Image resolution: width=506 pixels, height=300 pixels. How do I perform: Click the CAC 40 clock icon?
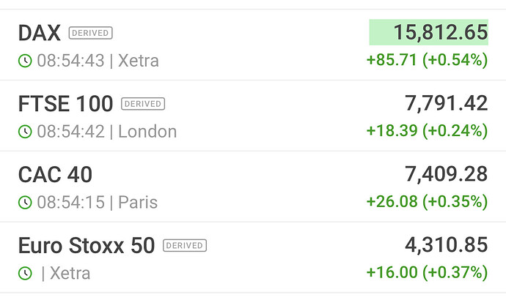tap(25, 203)
